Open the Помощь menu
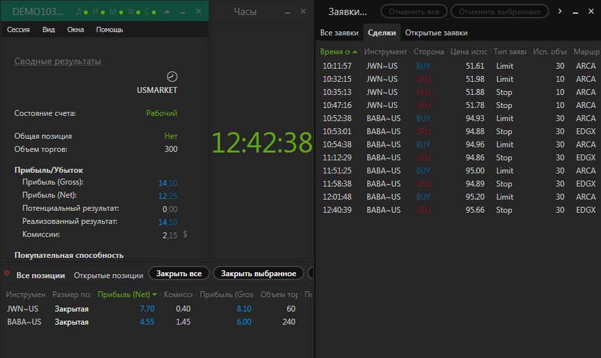The width and height of the screenshot is (601, 358). (109, 29)
